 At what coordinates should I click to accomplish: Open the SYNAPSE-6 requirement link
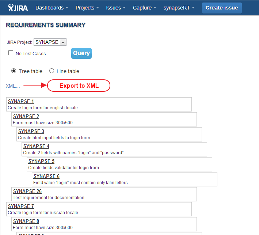click(46, 176)
